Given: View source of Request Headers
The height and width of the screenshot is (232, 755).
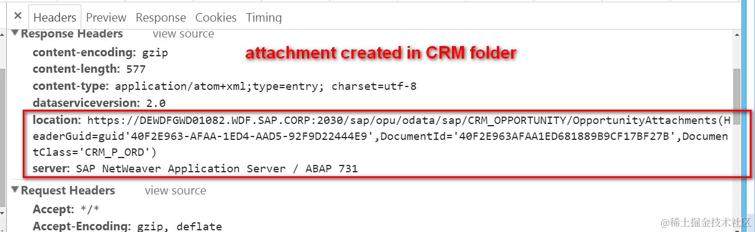Looking at the screenshot, I should coord(175,190).
